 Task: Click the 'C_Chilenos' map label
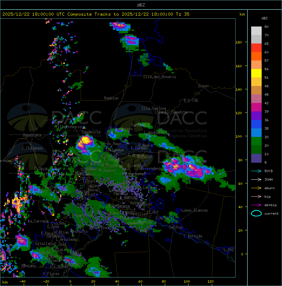click(32, 148)
